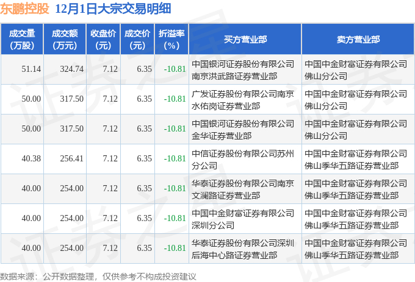The image size is (415, 282).
Task: Click '-10.81' in the 后海中心路 row
Action: tap(175, 249)
